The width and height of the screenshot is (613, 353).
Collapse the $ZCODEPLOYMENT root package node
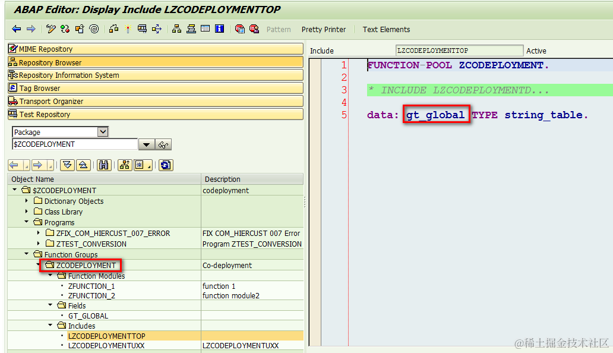15,190
